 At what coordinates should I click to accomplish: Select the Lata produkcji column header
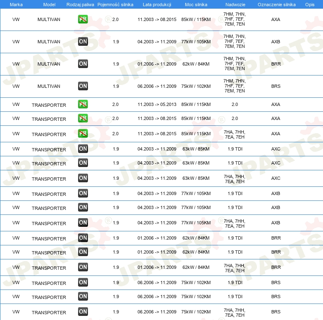[x=157, y=4]
